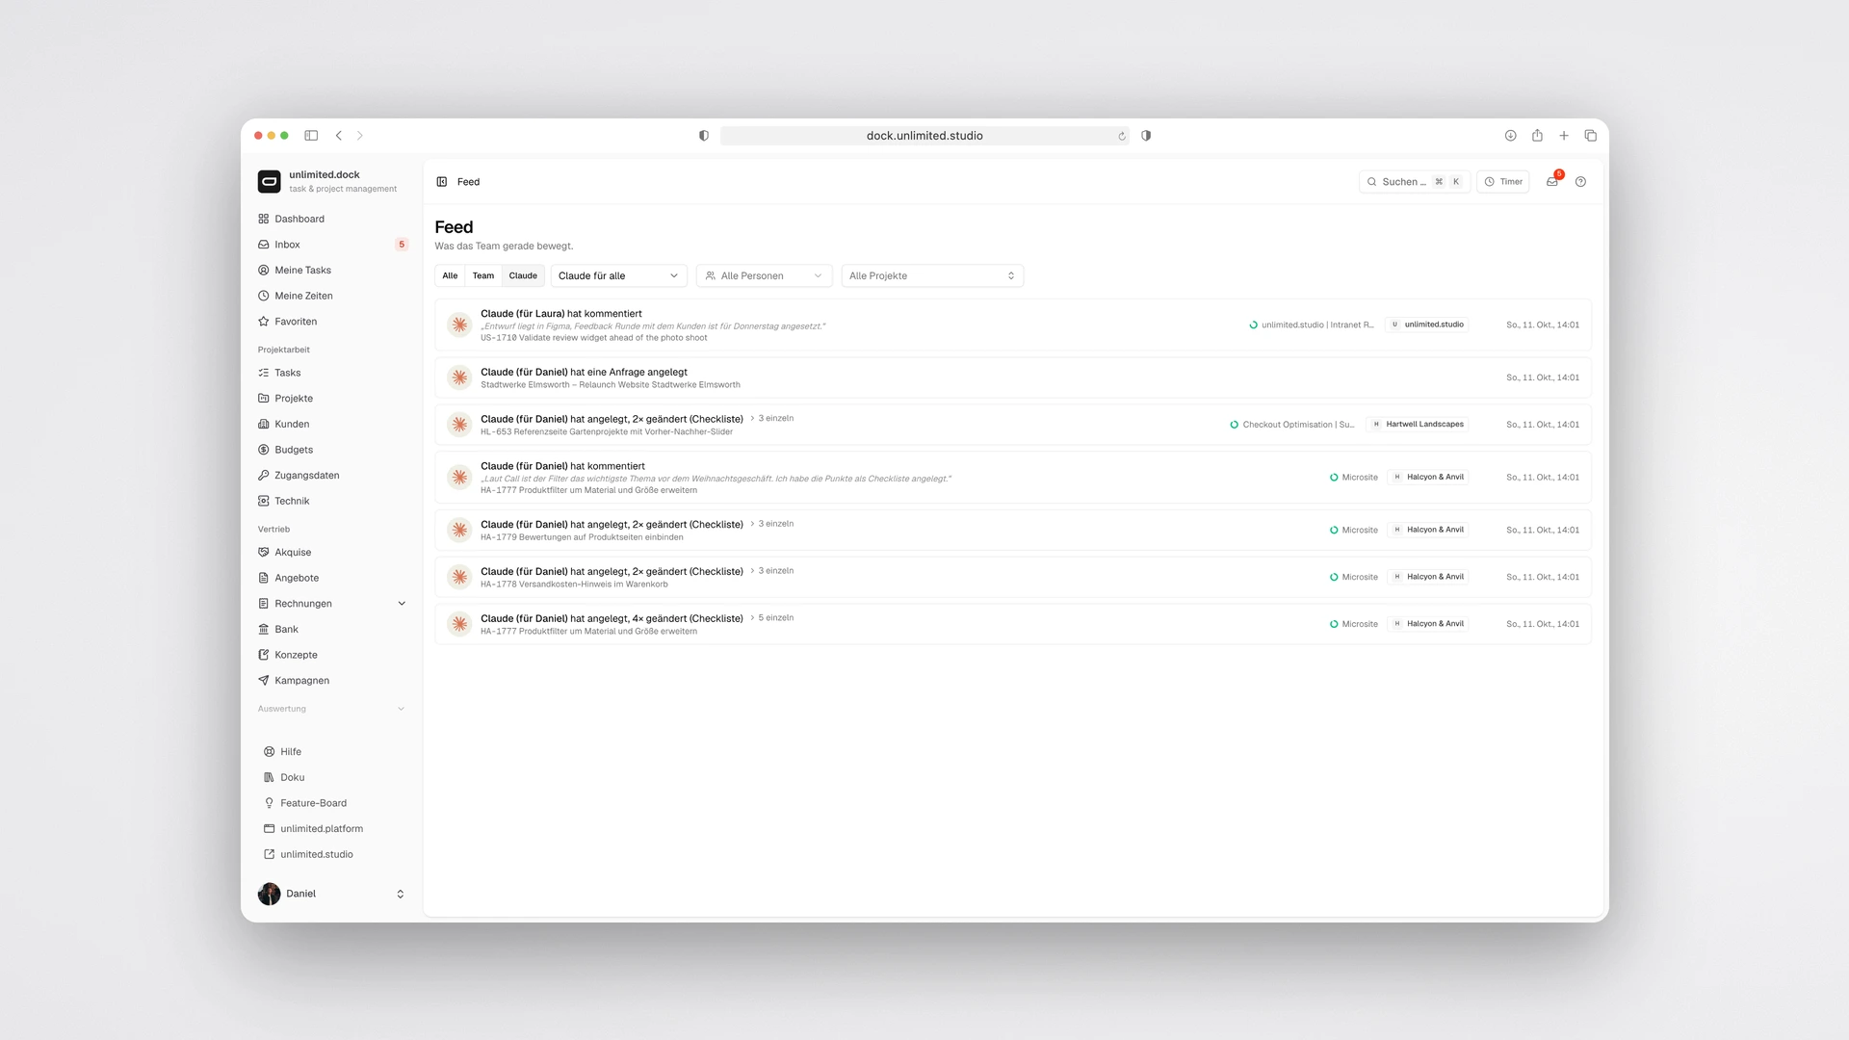Open Konzepte in sidebar

[332, 655]
